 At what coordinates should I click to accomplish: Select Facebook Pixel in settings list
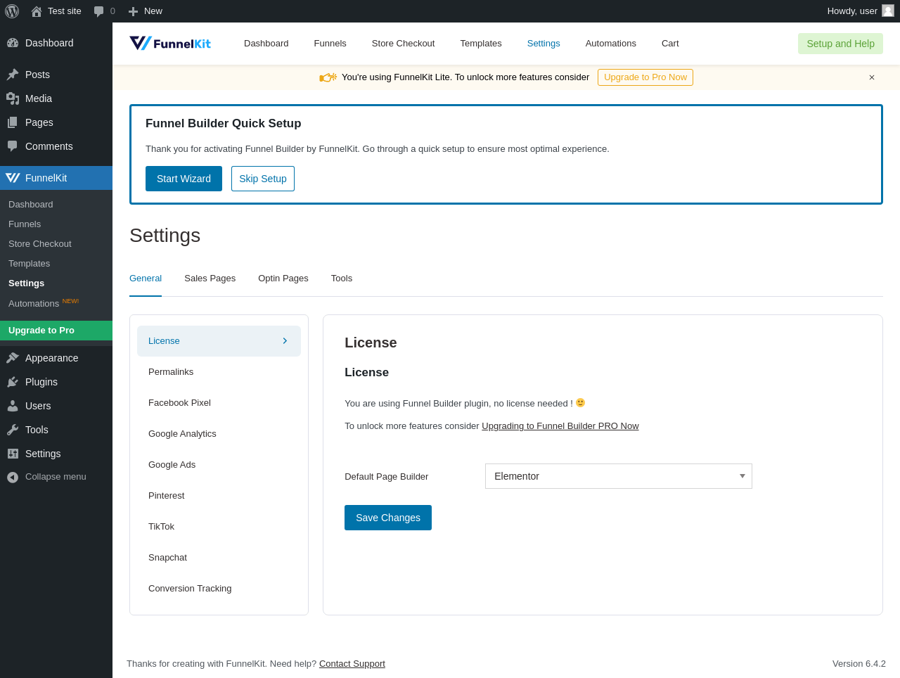(219, 403)
